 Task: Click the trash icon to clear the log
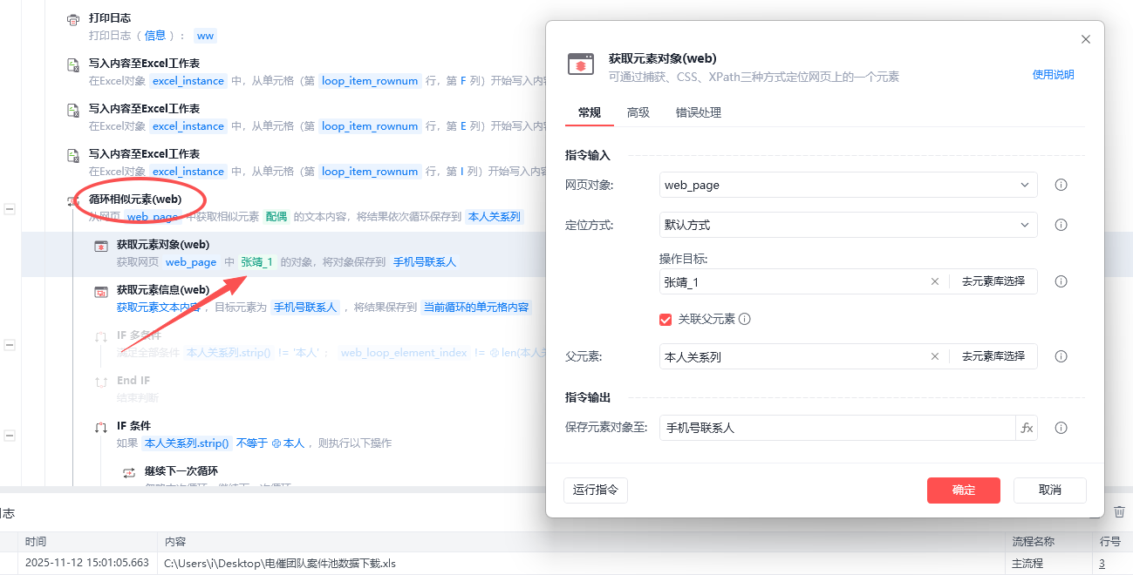tap(1120, 511)
